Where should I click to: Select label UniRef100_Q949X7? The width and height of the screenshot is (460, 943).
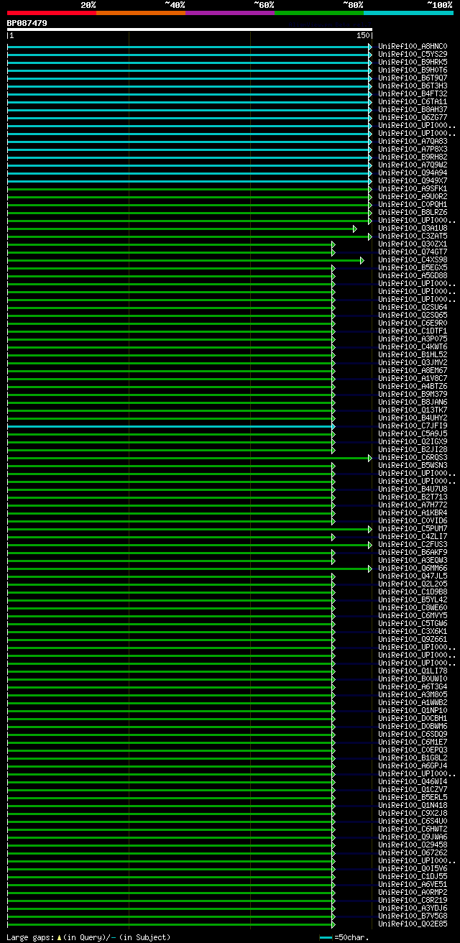point(413,180)
